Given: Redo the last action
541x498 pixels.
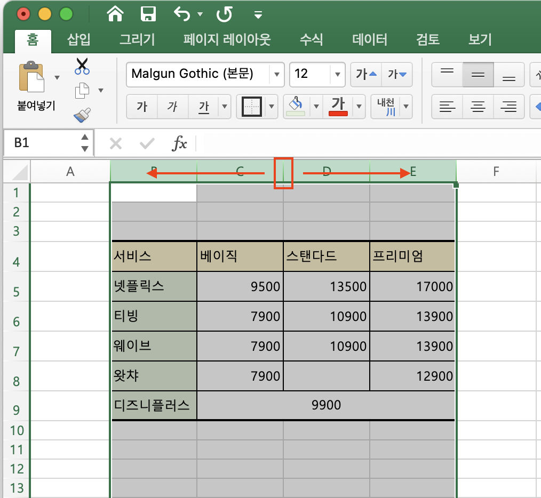Looking at the screenshot, I should [x=224, y=14].
